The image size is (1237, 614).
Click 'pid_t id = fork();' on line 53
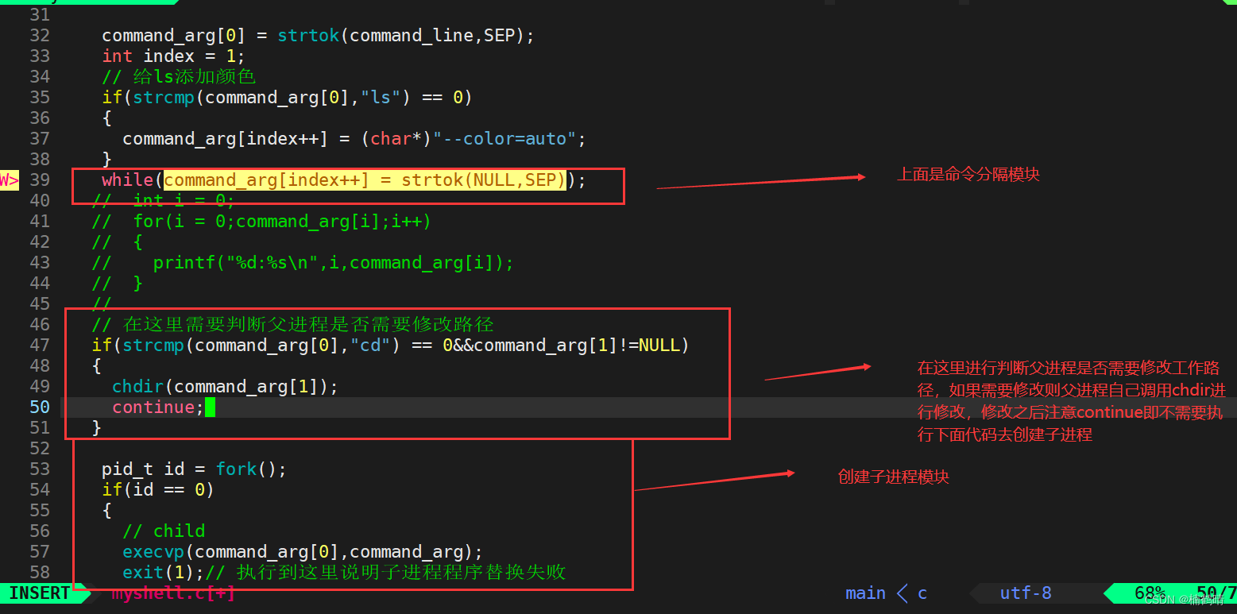[x=195, y=469]
